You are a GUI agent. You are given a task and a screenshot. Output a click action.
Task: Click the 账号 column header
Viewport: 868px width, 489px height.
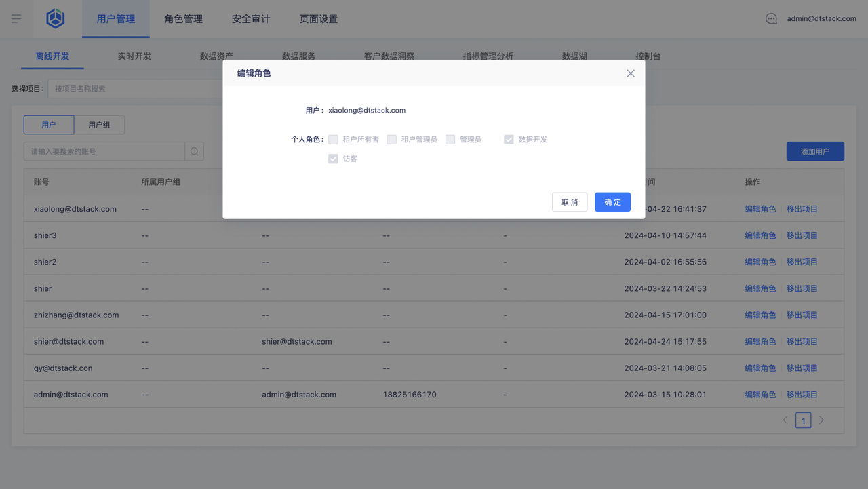point(41,182)
